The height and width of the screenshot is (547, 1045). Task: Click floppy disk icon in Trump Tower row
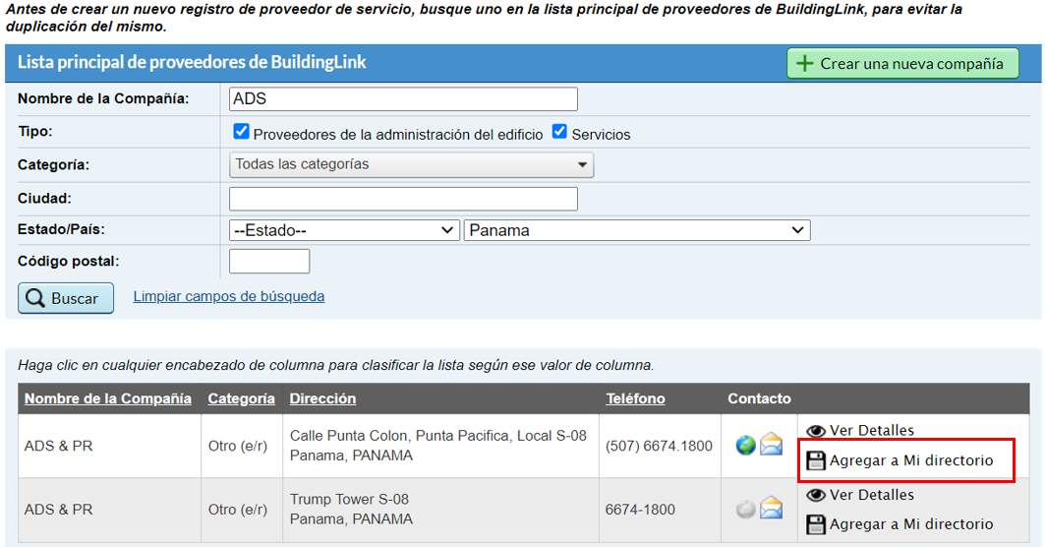pos(816,524)
